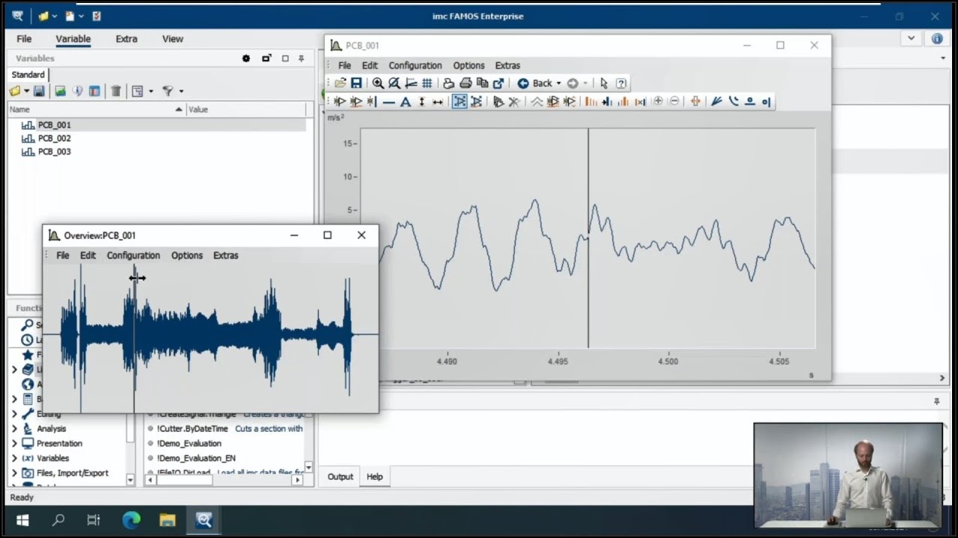Open the forward history dropdown arrow
This screenshot has height=538, width=958.
pyautogui.click(x=585, y=84)
